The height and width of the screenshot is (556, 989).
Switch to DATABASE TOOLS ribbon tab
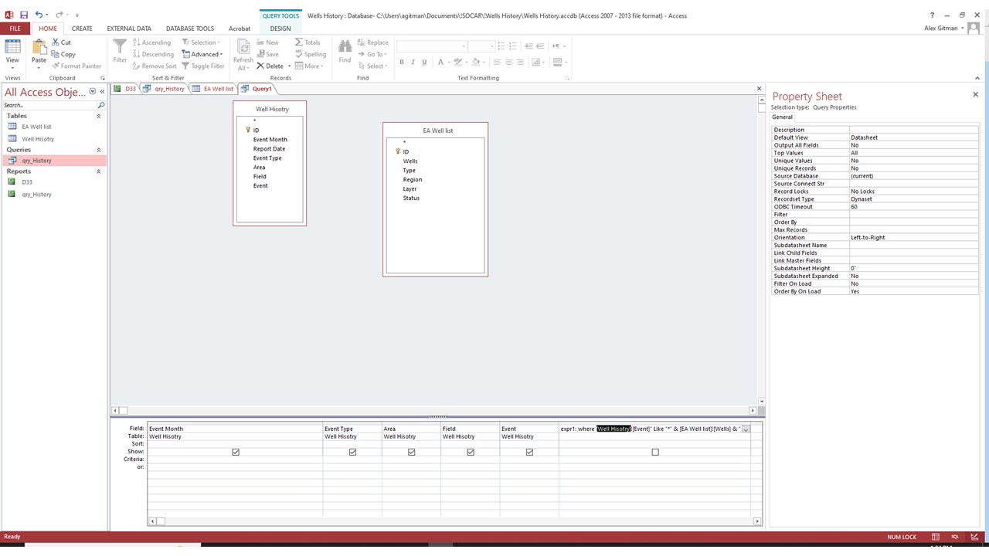(x=190, y=29)
